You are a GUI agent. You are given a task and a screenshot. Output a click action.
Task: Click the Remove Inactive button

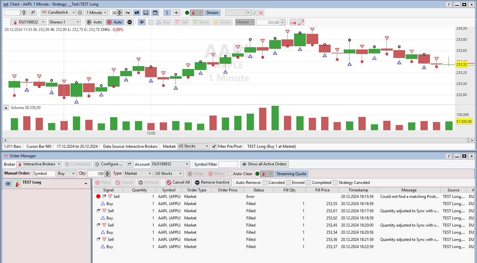pyautogui.click(x=212, y=183)
